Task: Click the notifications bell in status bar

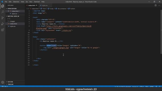Action: pyautogui.click(x=160, y=86)
